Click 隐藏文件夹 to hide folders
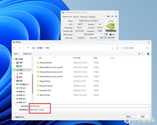Image resolution: width=157 pixels, height=125 pixels. [x=19, y=117]
